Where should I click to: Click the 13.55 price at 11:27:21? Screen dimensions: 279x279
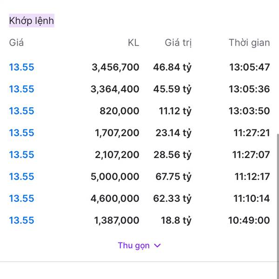(21, 133)
